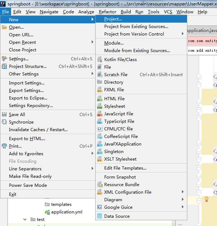Choose Invalidate Caches / Restart...
Screen dimensions: 217x226
(x=48, y=130)
